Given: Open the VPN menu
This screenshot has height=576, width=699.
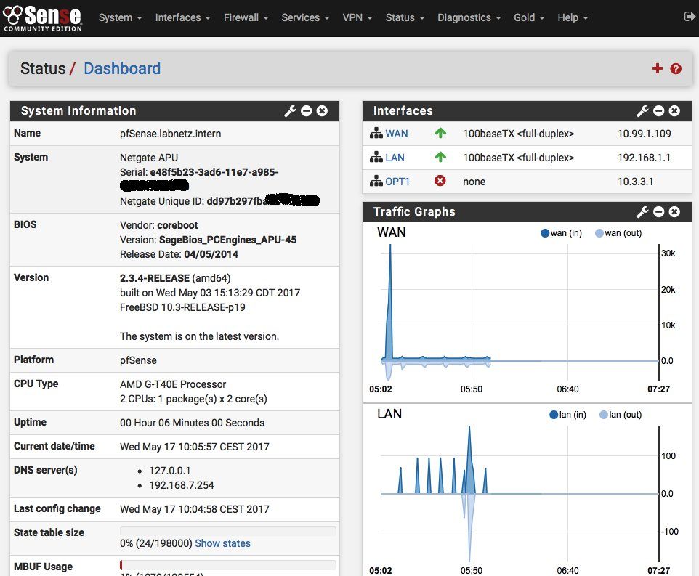Looking at the screenshot, I should [x=357, y=18].
